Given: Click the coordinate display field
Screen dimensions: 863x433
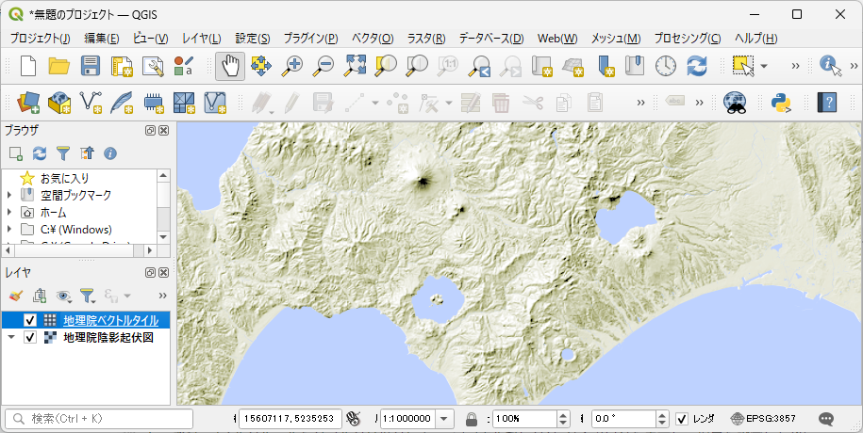Looking at the screenshot, I should 290,419.
